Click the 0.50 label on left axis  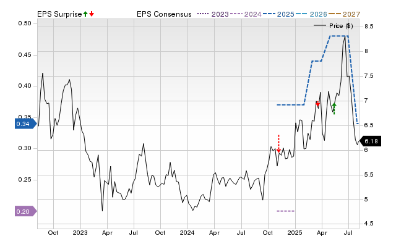pos(25,23)
